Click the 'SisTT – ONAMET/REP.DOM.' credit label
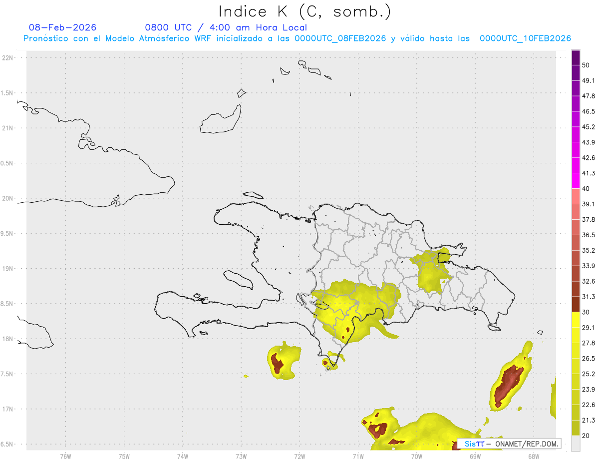Viewport: 599px width, 463px height. (509, 444)
